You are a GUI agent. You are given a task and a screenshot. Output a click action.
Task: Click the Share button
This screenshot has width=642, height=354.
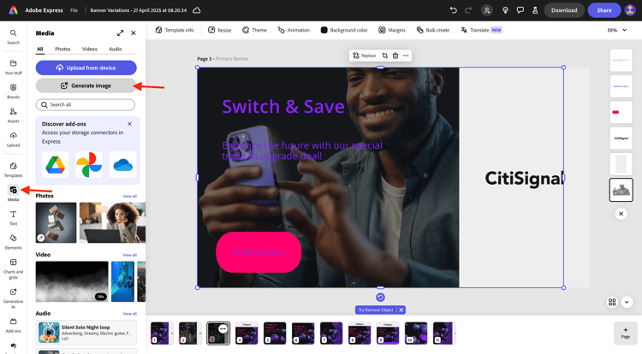pos(604,10)
